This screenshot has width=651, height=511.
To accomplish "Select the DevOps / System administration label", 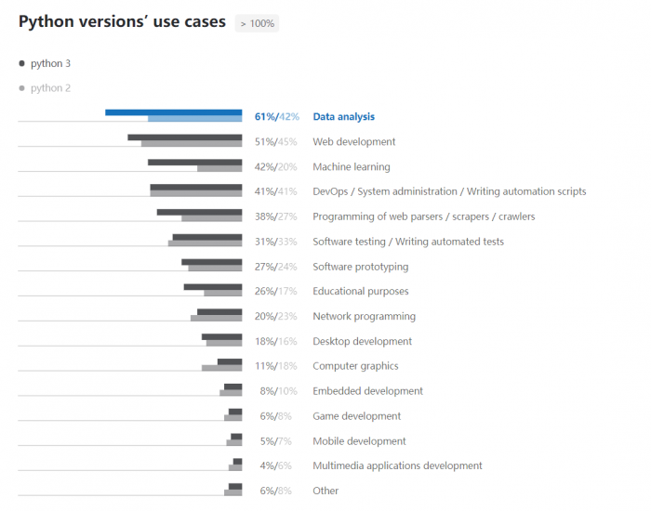I will (449, 191).
